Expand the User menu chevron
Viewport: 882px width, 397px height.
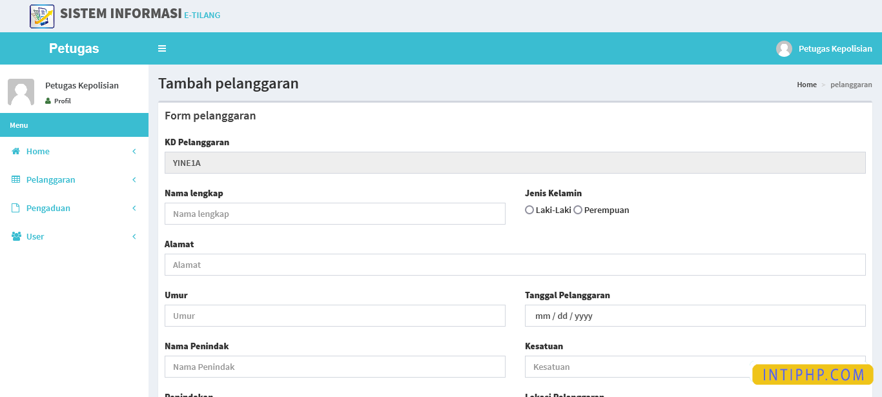[x=134, y=236]
